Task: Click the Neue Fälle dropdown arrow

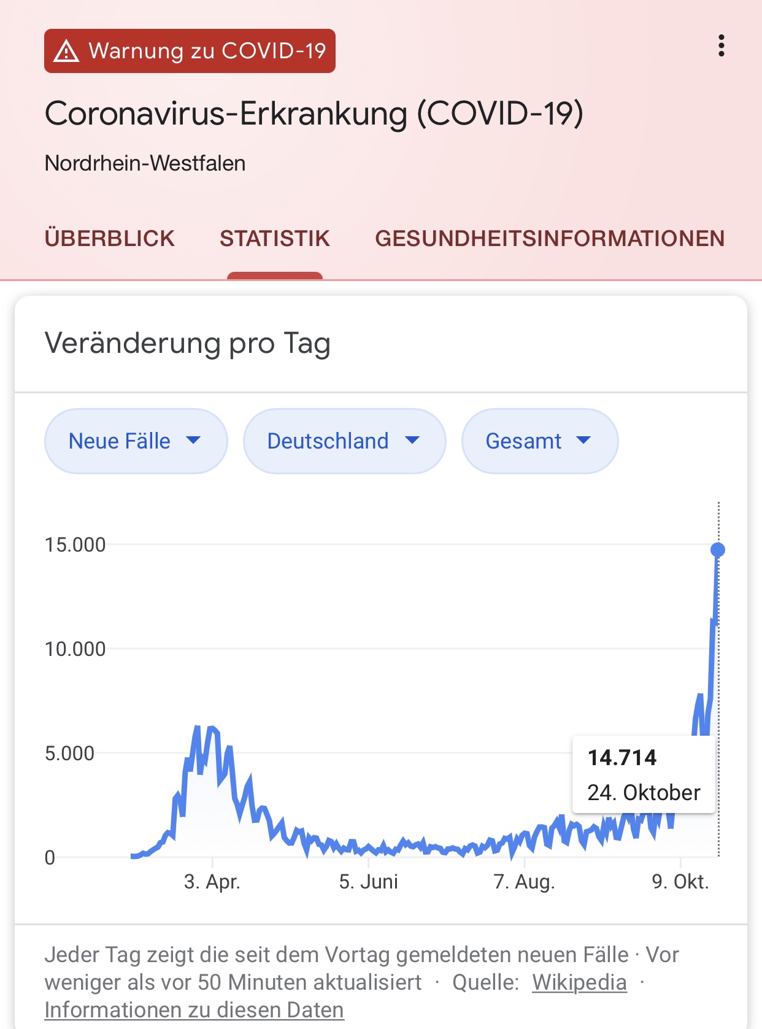Action: click(193, 440)
